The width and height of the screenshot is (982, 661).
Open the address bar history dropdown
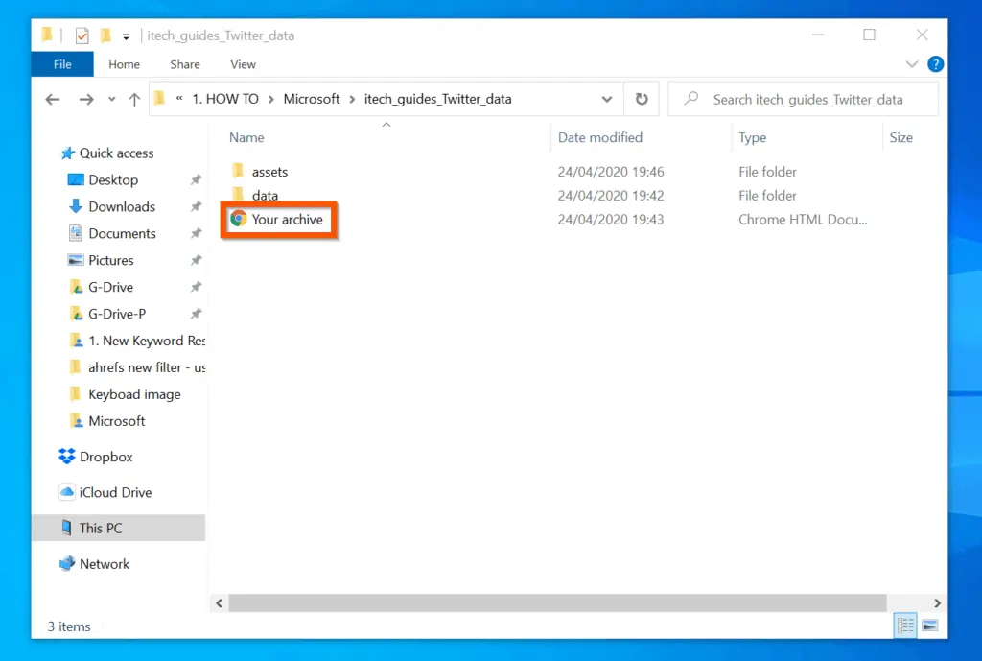click(607, 99)
